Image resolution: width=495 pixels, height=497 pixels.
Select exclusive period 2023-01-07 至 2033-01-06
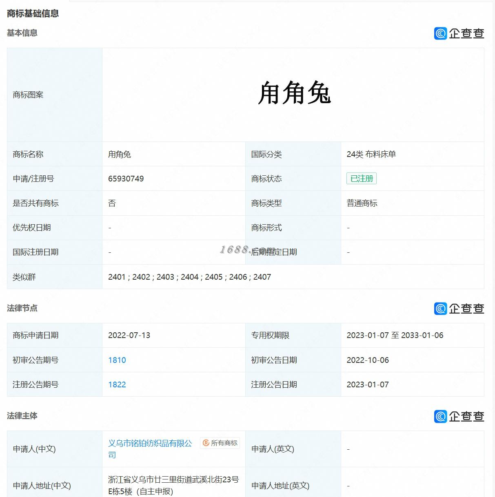[395, 335]
